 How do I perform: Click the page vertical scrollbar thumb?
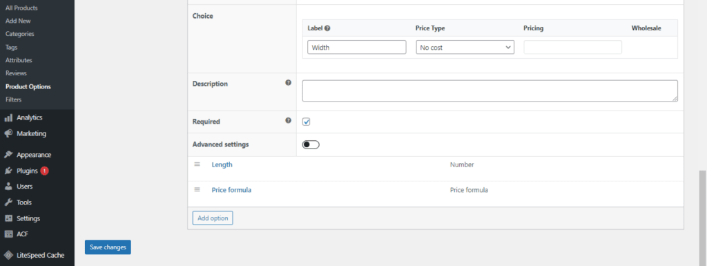[x=702, y=218]
